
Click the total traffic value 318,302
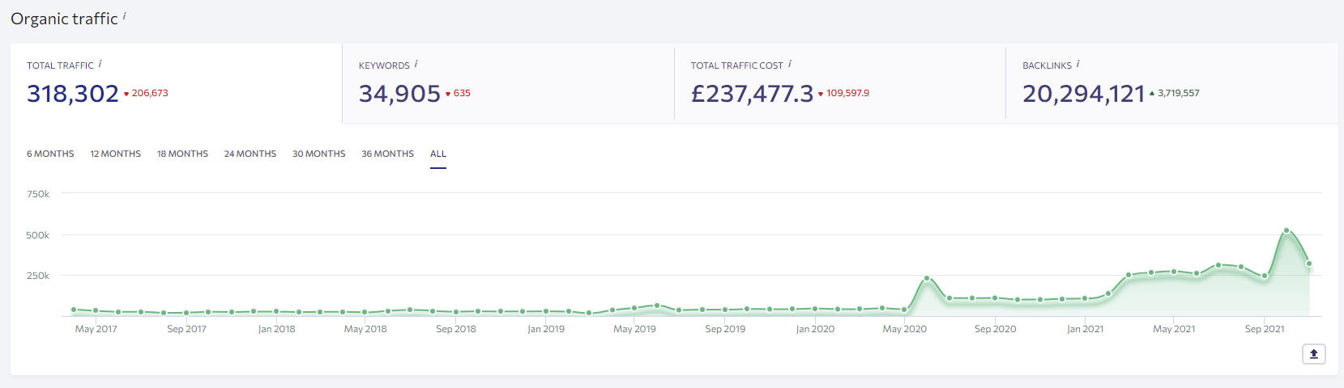coord(73,94)
